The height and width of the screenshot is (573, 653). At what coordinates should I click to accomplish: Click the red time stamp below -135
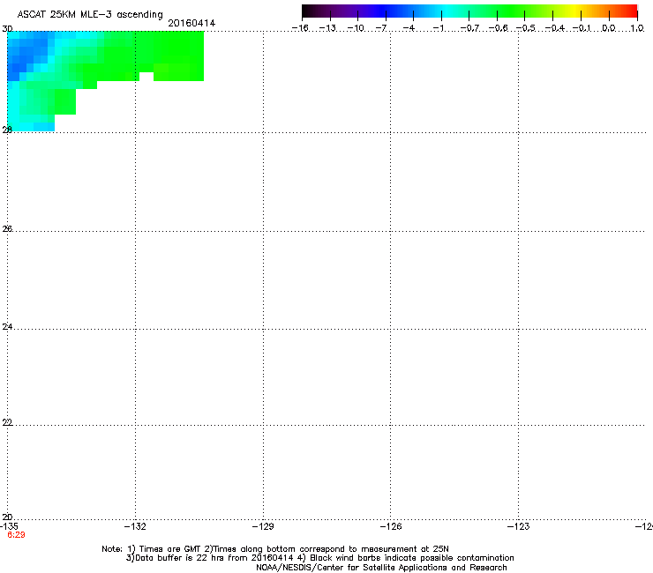pyautogui.click(x=16, y=535)
